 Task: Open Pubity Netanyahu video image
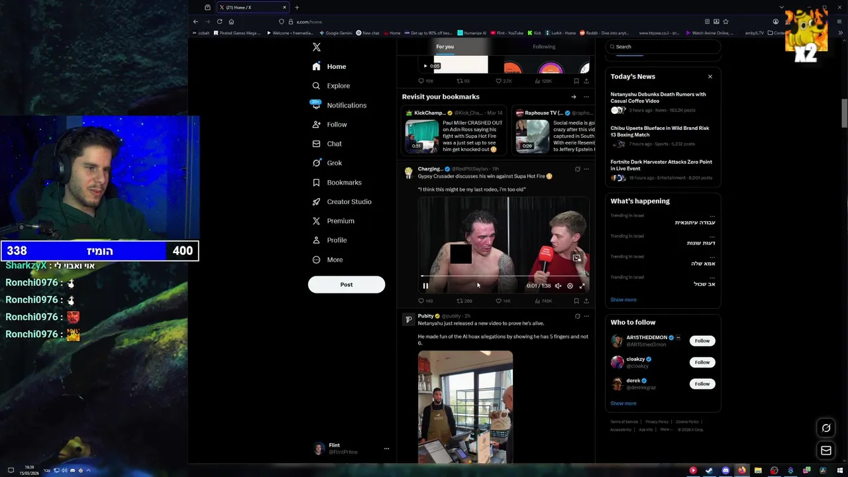point(465,407)
